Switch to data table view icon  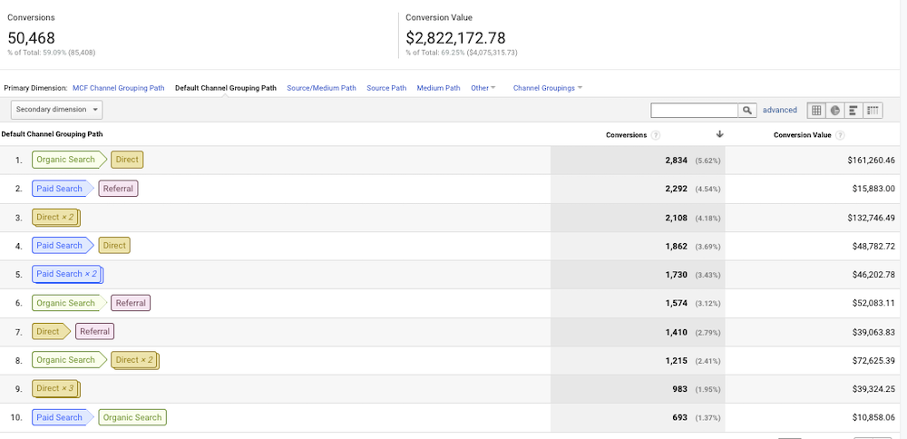tap(816, 110)
